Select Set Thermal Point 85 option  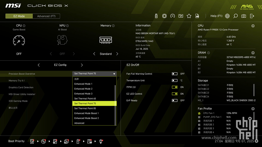[x=94, y=108]
